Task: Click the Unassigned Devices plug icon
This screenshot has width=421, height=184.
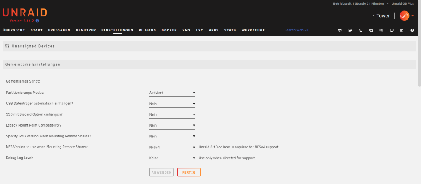Action: [x=8, y=46]
